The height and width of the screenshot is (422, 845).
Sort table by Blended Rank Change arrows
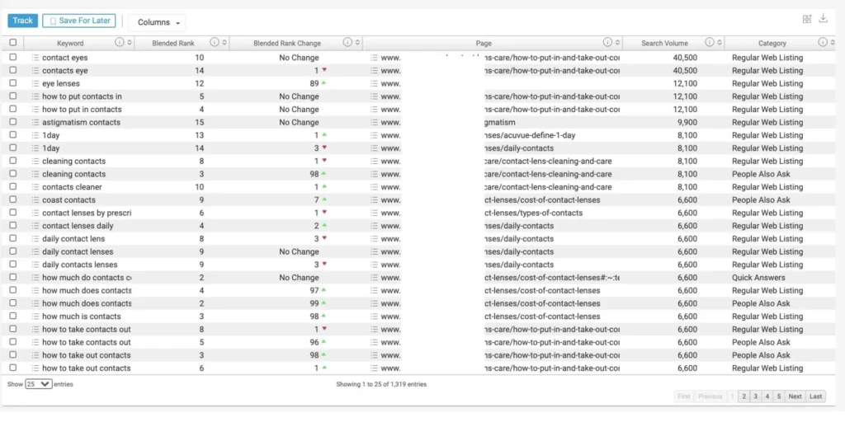pos(356,43)
